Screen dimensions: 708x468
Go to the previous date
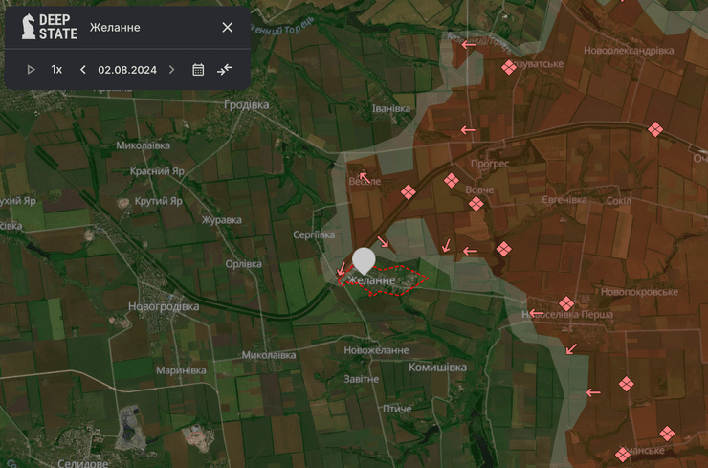click(x=83, y=69)
